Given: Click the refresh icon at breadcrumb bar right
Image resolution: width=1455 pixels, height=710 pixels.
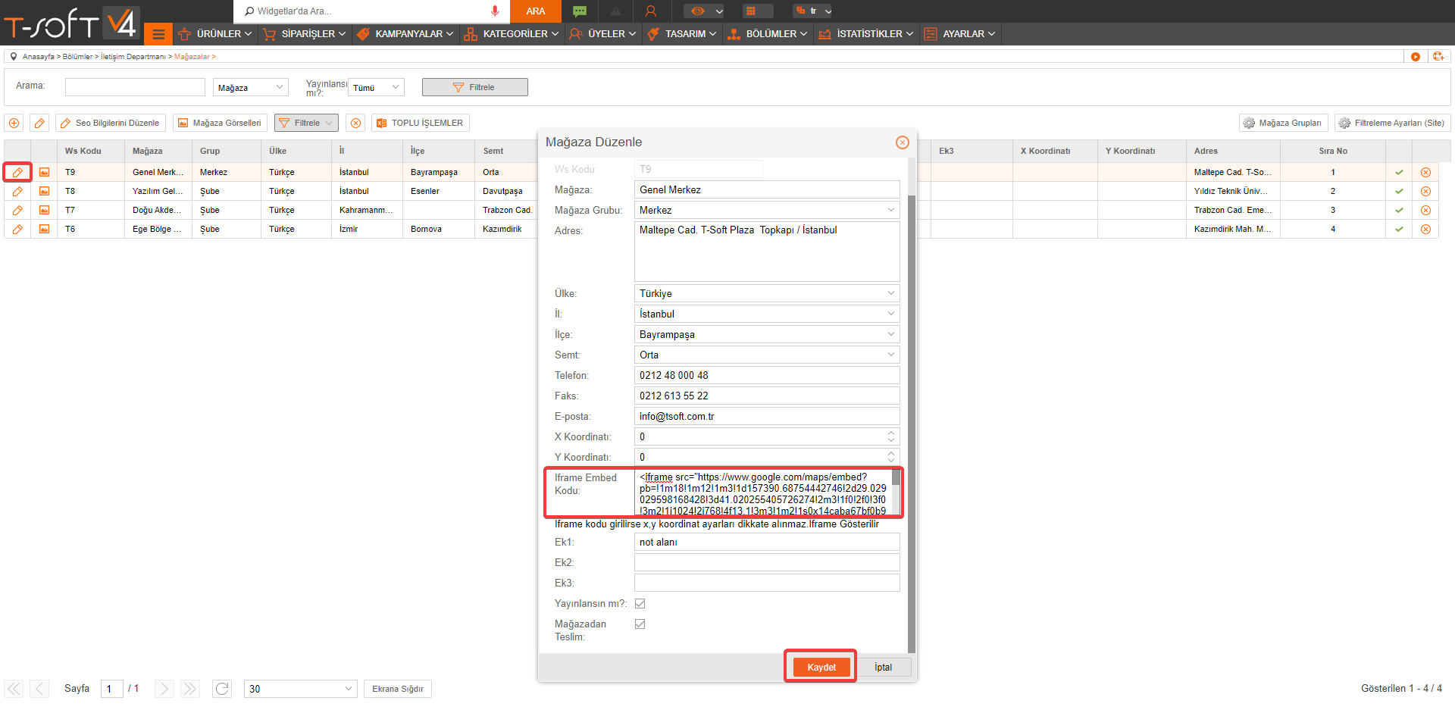Looking at the screenshot, I should coord(1438,57).
